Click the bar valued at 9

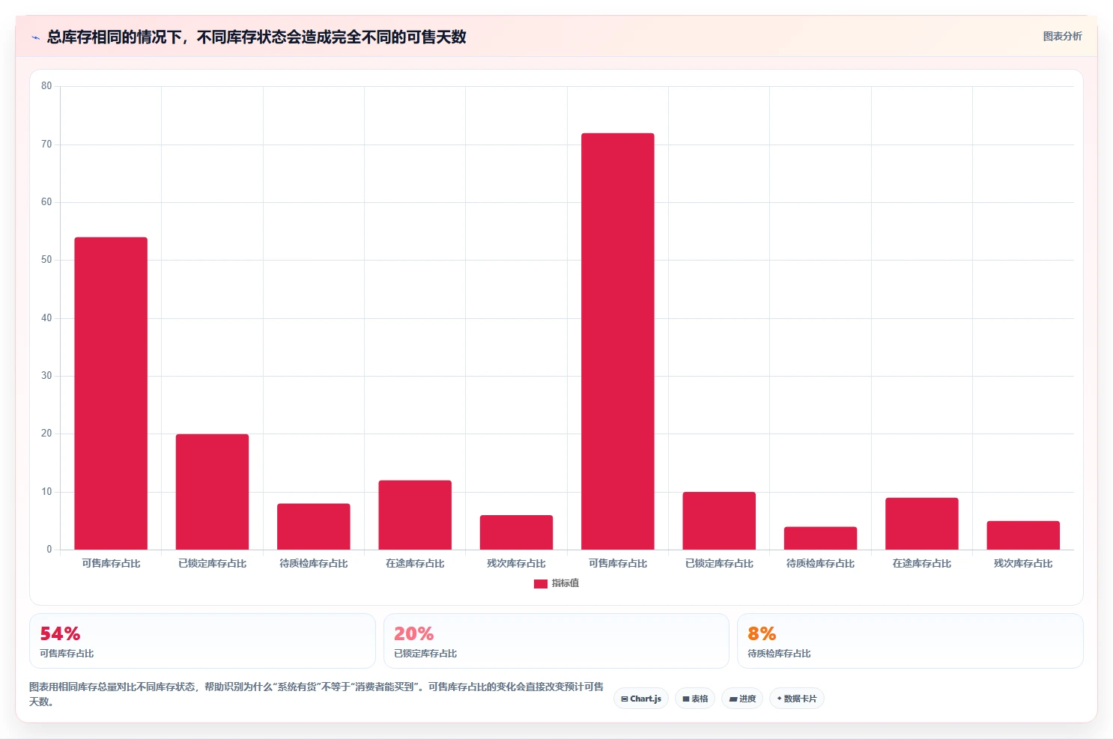(922, 524)
